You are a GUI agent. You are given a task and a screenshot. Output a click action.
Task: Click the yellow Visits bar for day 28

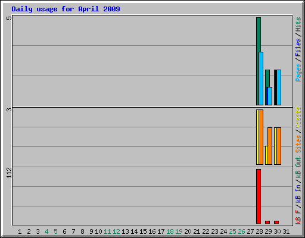257,137
